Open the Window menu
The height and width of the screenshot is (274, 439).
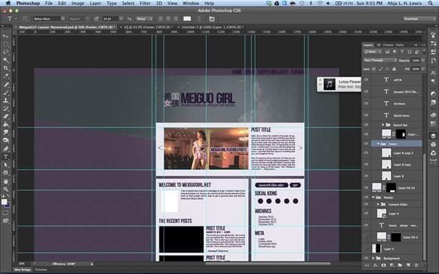pos(191,4)
